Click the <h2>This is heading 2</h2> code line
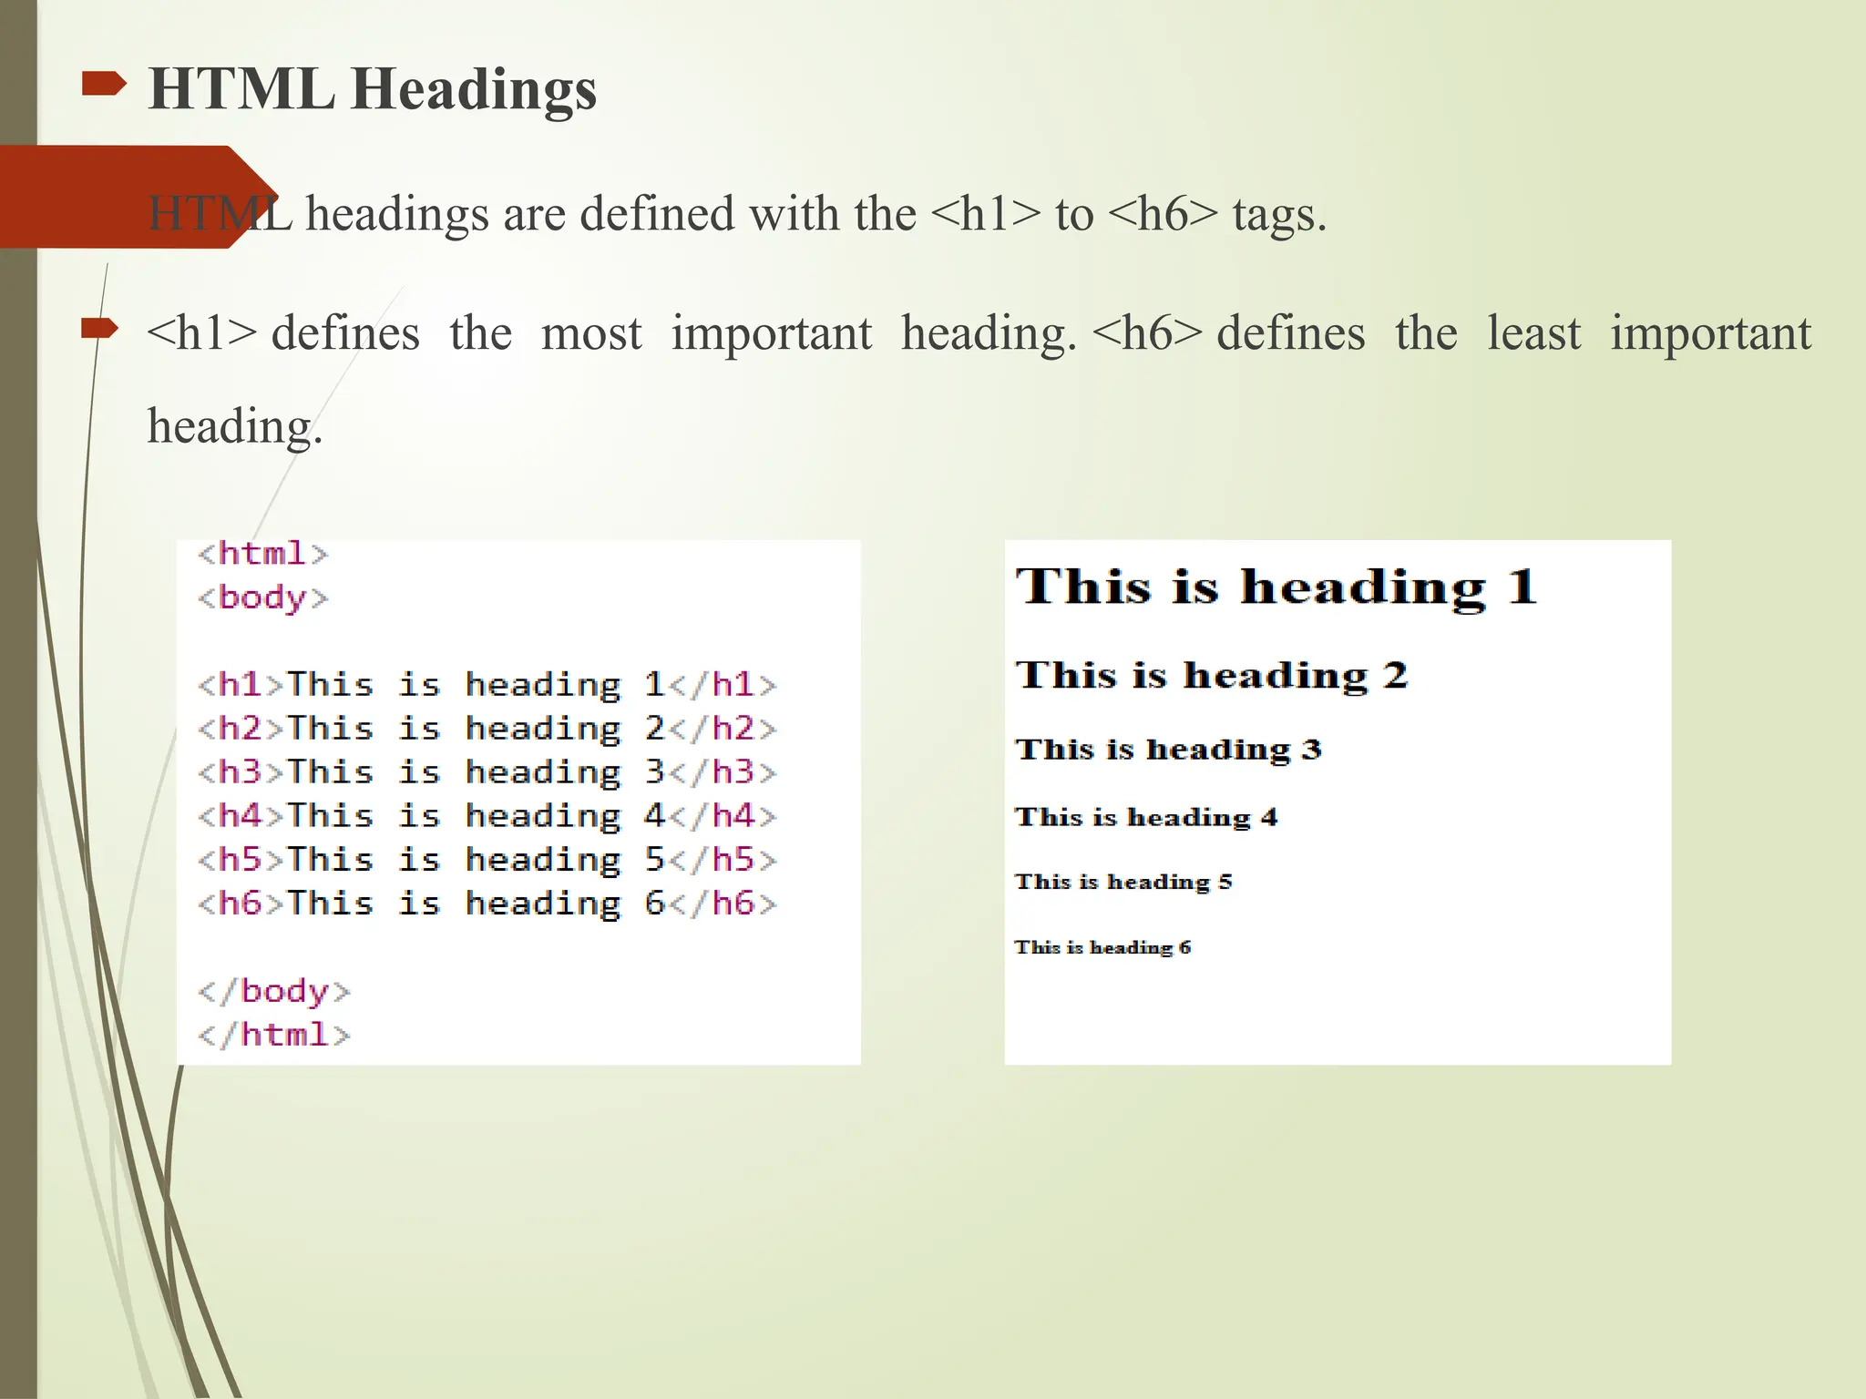Screen dimensions: 1866x1399 [487, 729]
